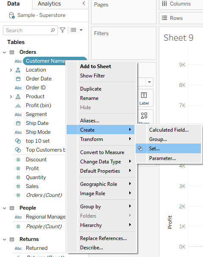Collapse the Returns table
203x257 pixels.
point(4,240)
